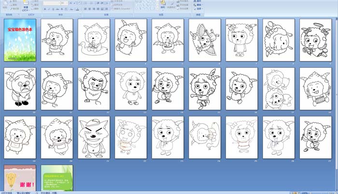Click the font color icon
338x194 pixels.
(x=78, y=9)
